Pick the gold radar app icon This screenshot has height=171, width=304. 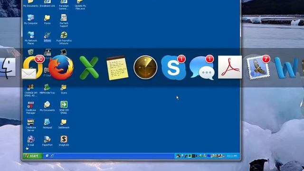tap(145, 67)
